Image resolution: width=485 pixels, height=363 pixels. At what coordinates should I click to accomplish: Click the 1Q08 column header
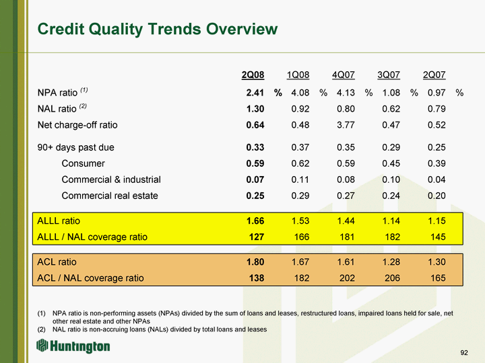coord(298,74)
